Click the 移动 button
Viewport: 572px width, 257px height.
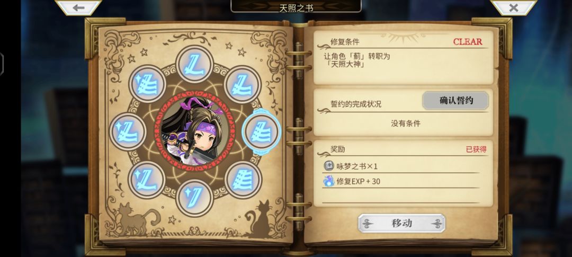pyautogui.click(x=401, y=223)
